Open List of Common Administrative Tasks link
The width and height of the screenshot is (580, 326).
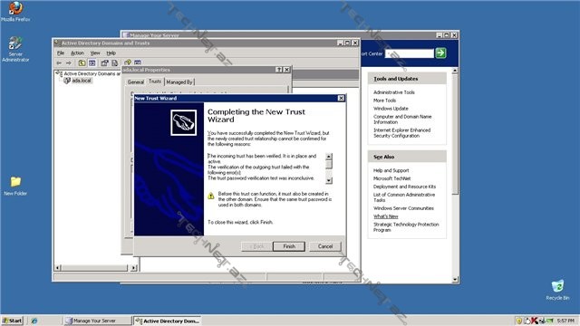(x=404, y=197)
